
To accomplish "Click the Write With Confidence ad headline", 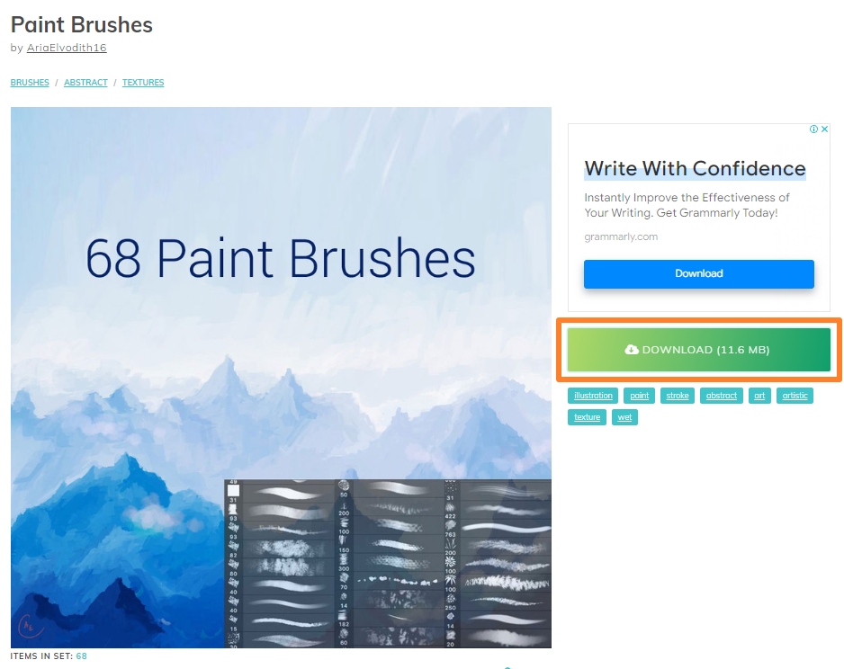I will 695,168.
